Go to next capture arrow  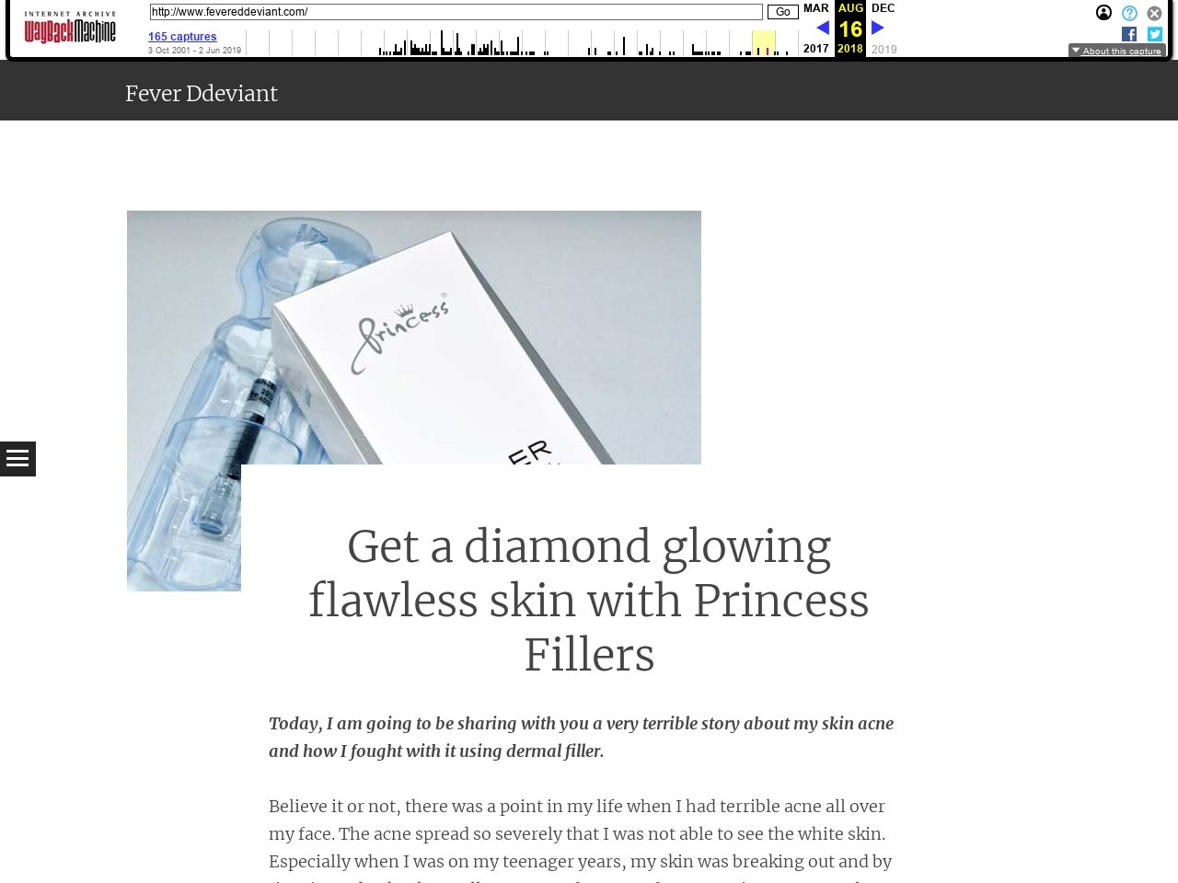pyautogui.click(x=878, y=29)
